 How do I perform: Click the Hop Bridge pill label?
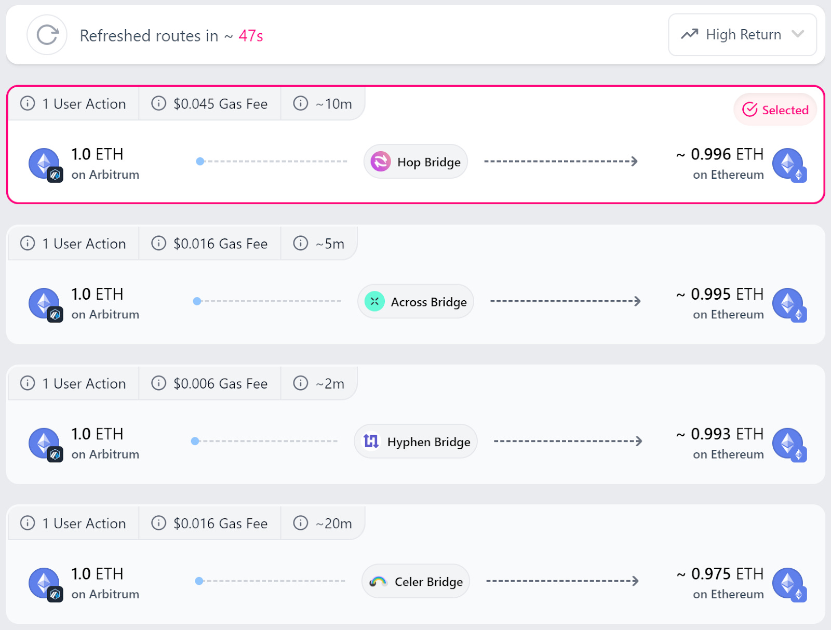[415, 162]
